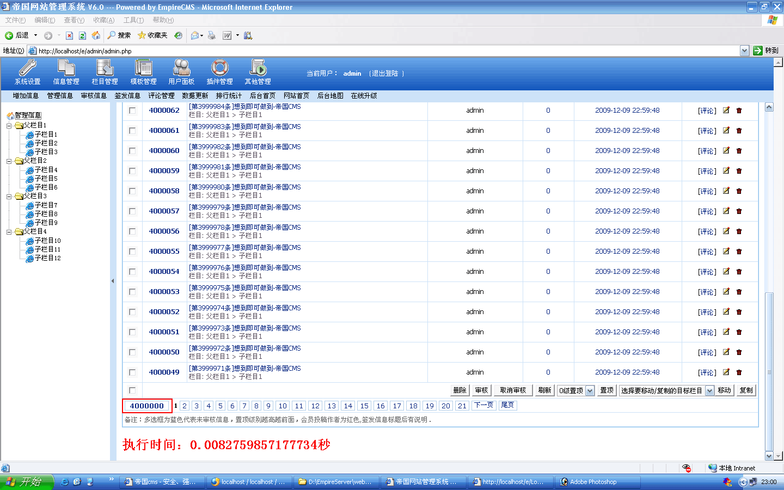Open the 插件管理 lifebuoy icon
784x490 pixels.
[x=220, y=68]
